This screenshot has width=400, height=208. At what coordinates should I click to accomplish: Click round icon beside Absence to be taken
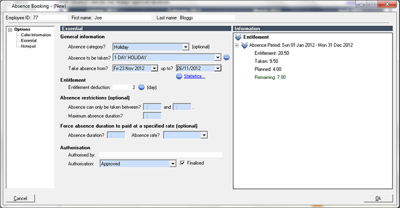pos(226,57)
